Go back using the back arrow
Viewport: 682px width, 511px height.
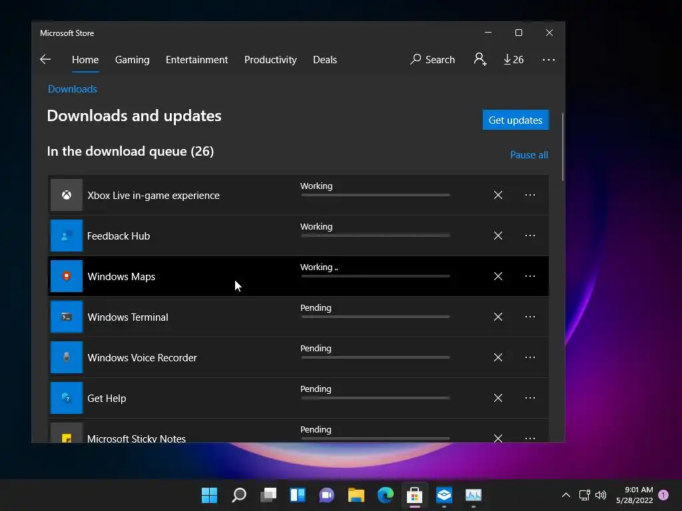(x=45, y=59)
